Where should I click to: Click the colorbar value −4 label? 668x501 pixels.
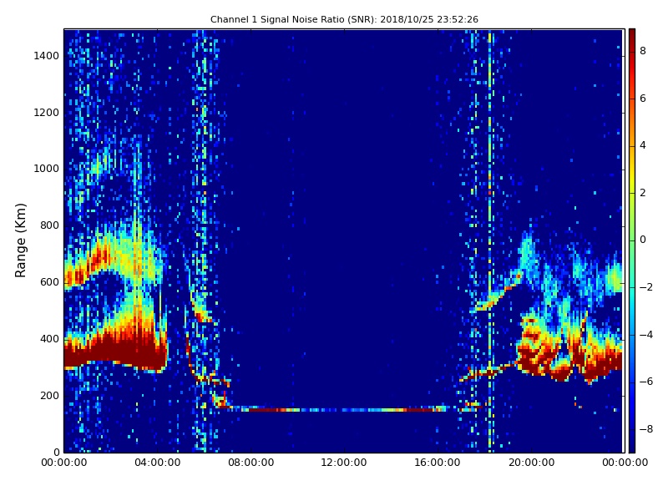(646, 335)
